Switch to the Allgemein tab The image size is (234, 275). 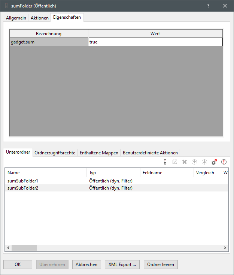(16, 18)
